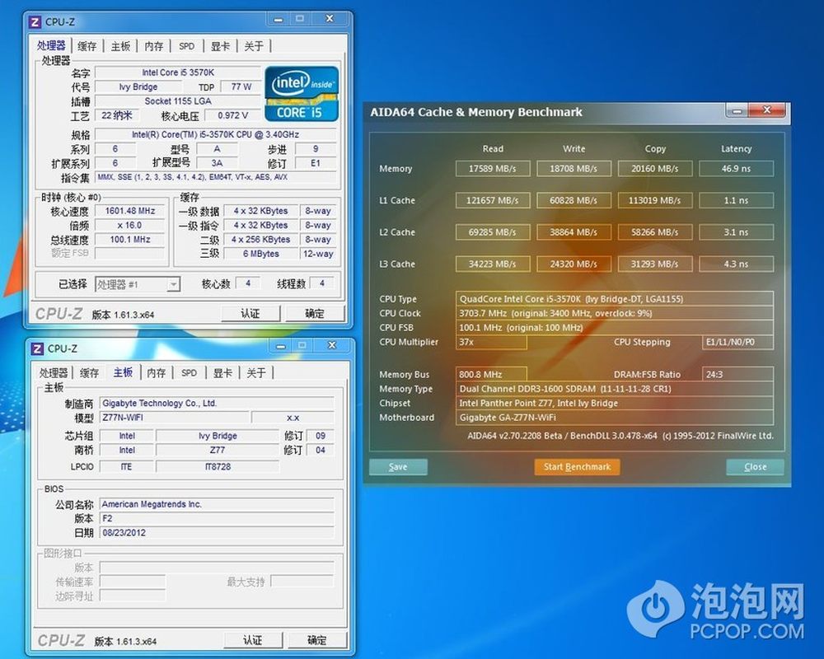
Task: Click the TDP 77 W value
Action: coord(241,86)
